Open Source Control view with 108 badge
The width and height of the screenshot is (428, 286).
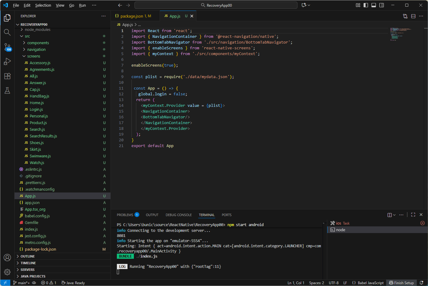(x=7, y=47)
